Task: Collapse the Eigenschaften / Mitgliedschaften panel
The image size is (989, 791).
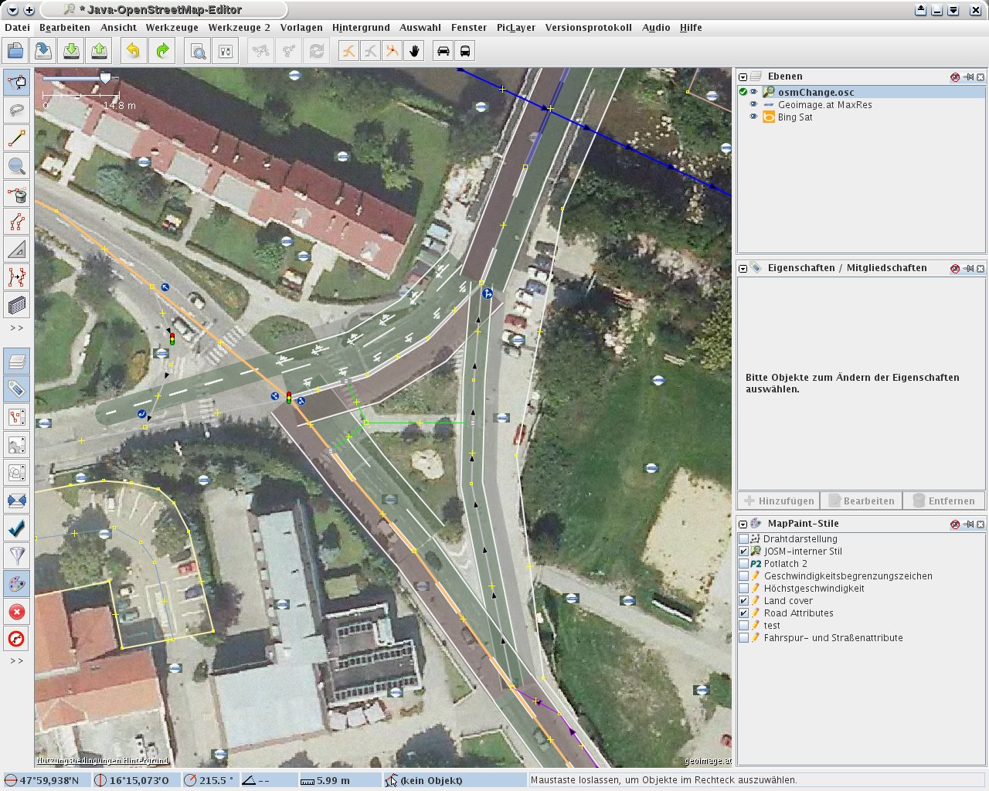Action: 743,268
